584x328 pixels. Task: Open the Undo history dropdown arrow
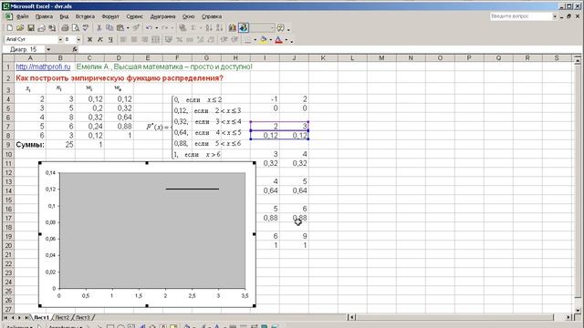[x=156, y=28]
